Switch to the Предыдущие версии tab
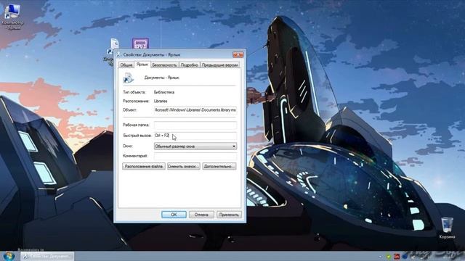Screen dimensions: 465x261 (x=219, y=65)
